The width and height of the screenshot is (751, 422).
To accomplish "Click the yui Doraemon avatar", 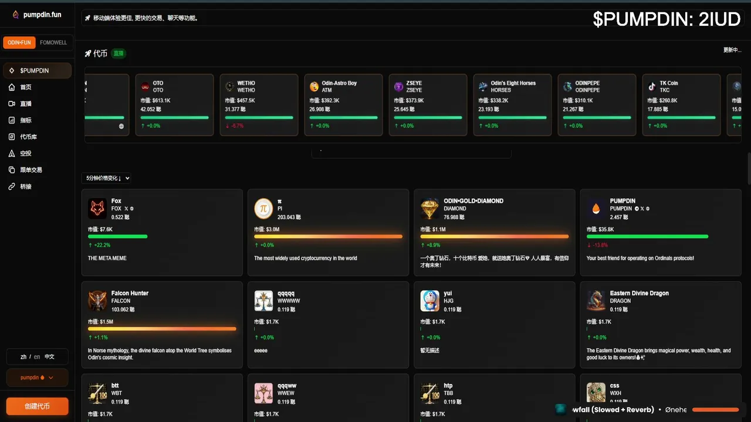I will pos(430,301).
